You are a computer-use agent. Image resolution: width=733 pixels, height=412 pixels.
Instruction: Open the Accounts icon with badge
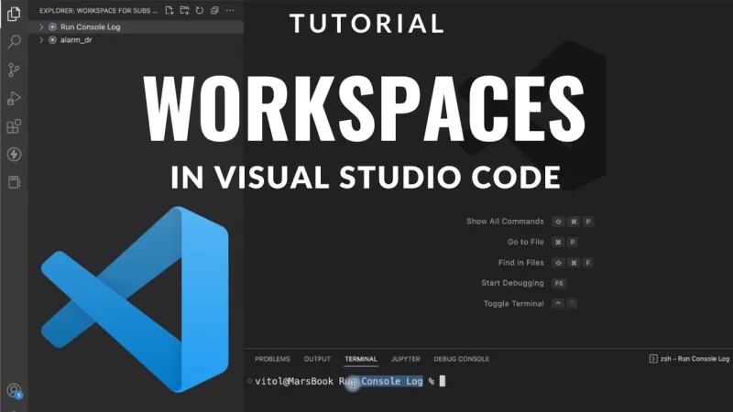pos(15,391)
